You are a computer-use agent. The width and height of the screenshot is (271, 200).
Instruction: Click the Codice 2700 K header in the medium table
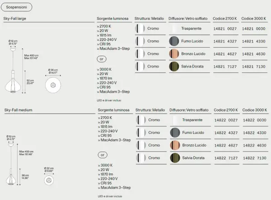(x=226, y=110)
